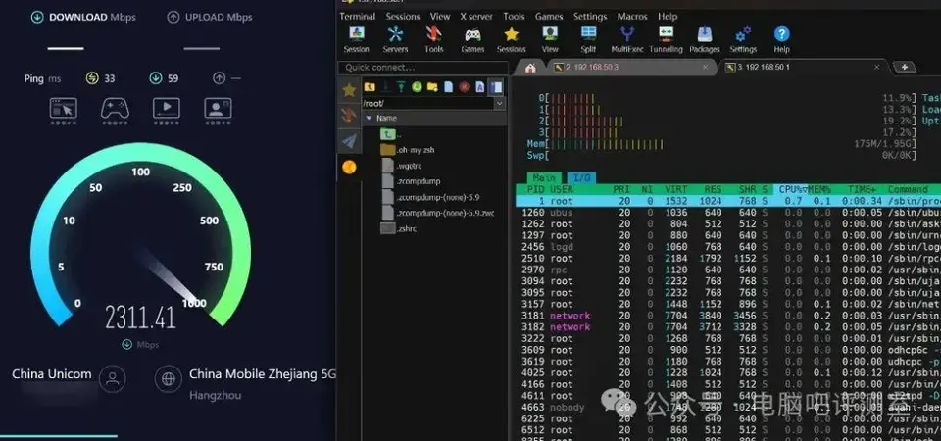The image size is (941, 441).
Task: Click the user icon beside China Unicom
Action: point(112,378)
